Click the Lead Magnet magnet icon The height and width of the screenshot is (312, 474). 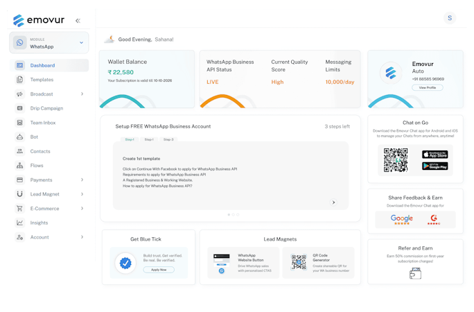tap(19, 194)
